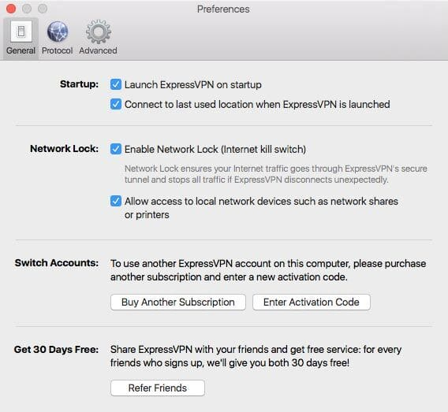Click the Switch Accounts section label
The width and height of the screenshot is (448, 412).
57,263
